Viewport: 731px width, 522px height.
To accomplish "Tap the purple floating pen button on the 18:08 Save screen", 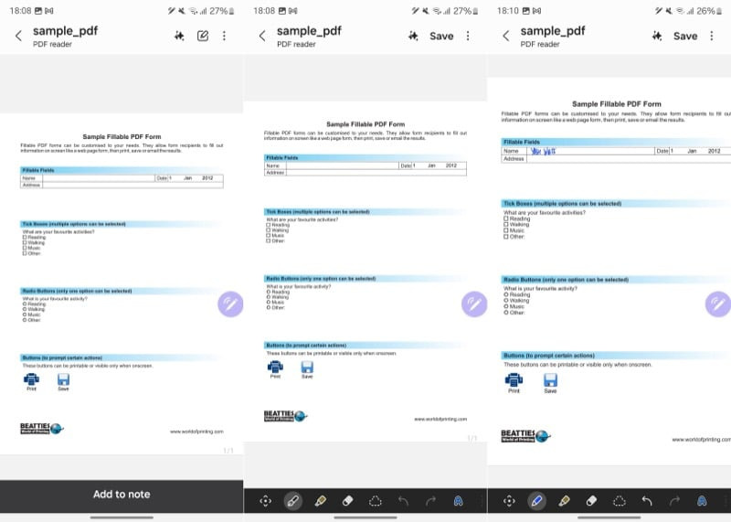I will (x=474, y=304).
